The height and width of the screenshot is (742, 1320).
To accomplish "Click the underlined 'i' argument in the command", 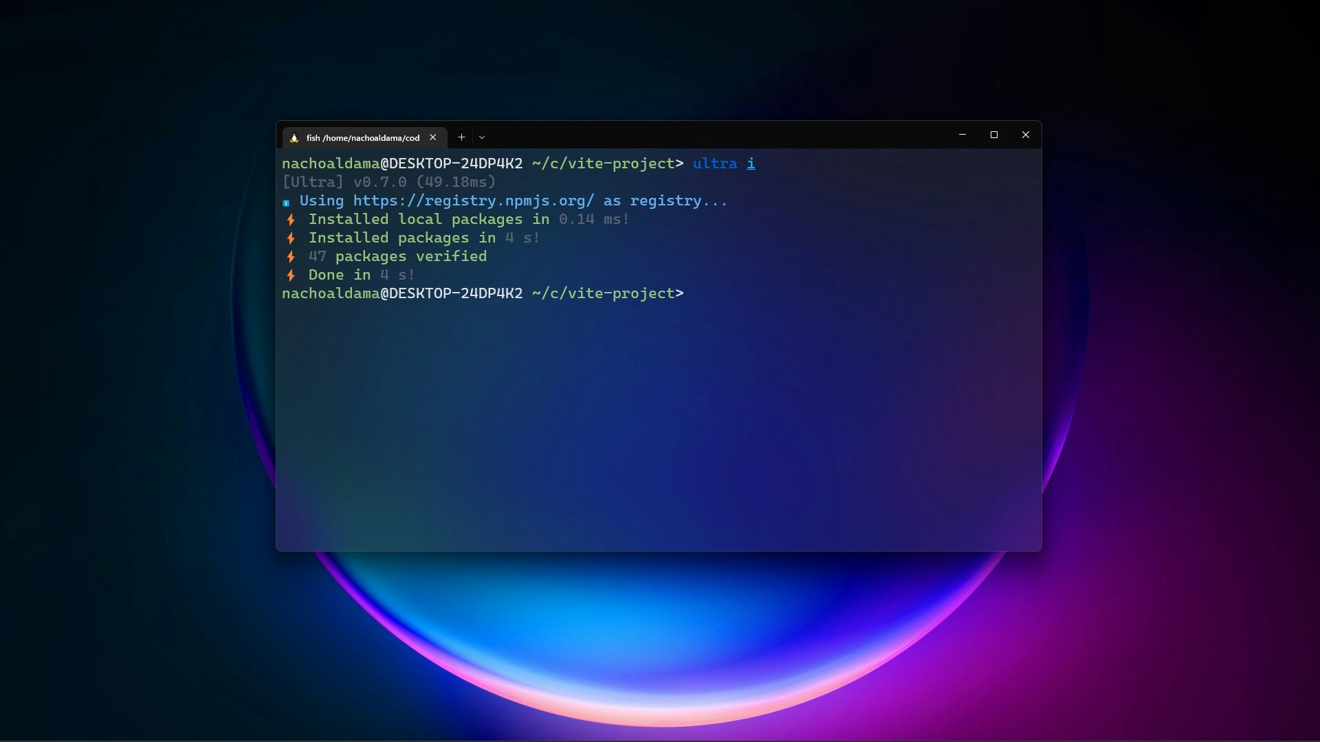I will coord(751,164).
